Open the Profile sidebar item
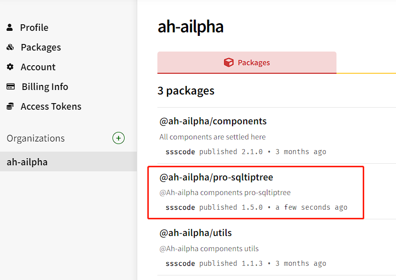Viewport: 396px width, 280px height. [x=34, y=27]
